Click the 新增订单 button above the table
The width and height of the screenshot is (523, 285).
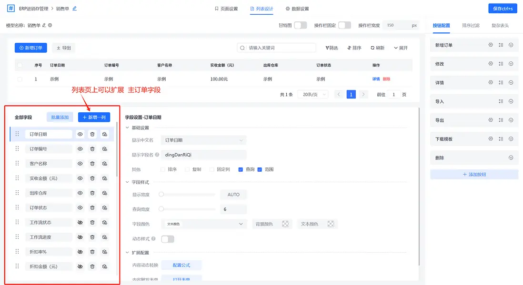(x=30, y=48)
